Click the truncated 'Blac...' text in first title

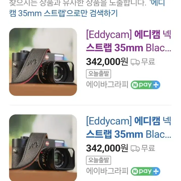(x=159, y=48)
